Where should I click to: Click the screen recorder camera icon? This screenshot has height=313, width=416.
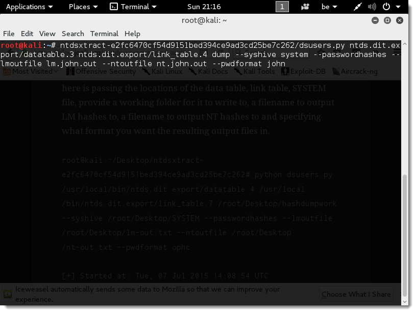click(305, 7)
